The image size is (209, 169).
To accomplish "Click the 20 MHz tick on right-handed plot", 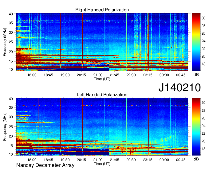I will 11,52.
